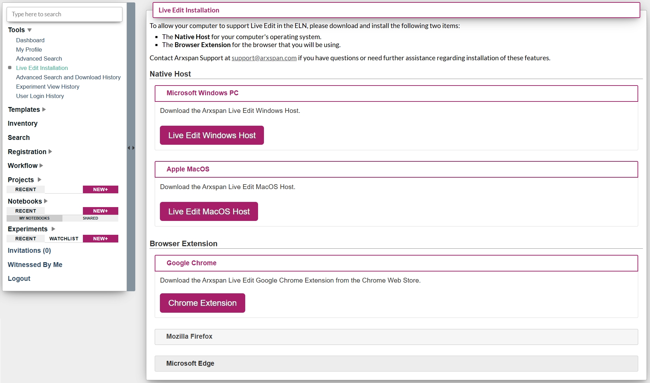Collapse the Tools menu arrow
This screenshot has width=650, height=383.
coord(29,30)
